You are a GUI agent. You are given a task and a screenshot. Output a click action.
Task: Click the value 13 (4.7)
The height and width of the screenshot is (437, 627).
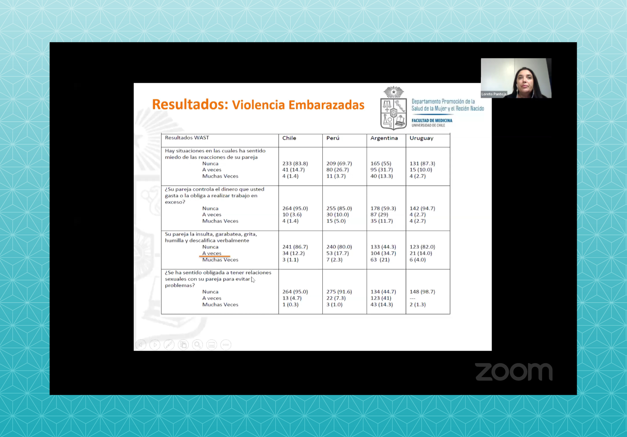(292, 298)
